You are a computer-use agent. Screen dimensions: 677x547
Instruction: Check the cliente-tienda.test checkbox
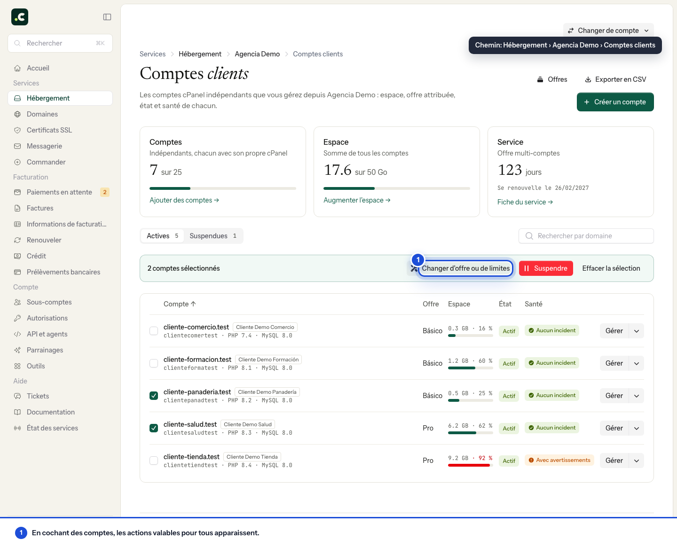[x=154, y=461]
